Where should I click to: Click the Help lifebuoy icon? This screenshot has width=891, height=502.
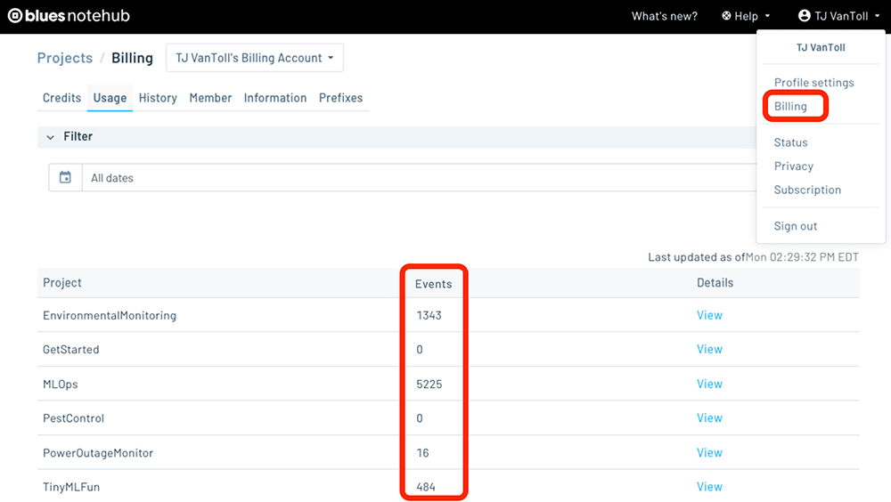coord(726,16)
